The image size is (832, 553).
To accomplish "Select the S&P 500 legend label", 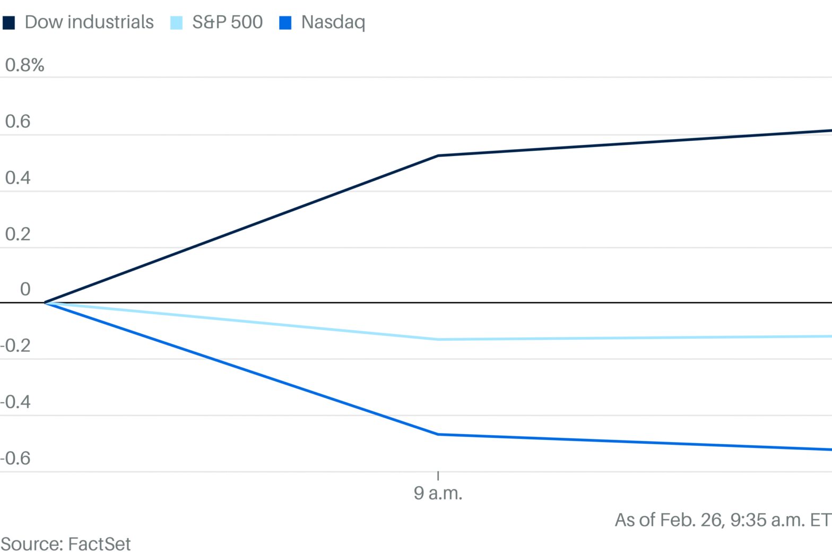I will click(227, 22).
